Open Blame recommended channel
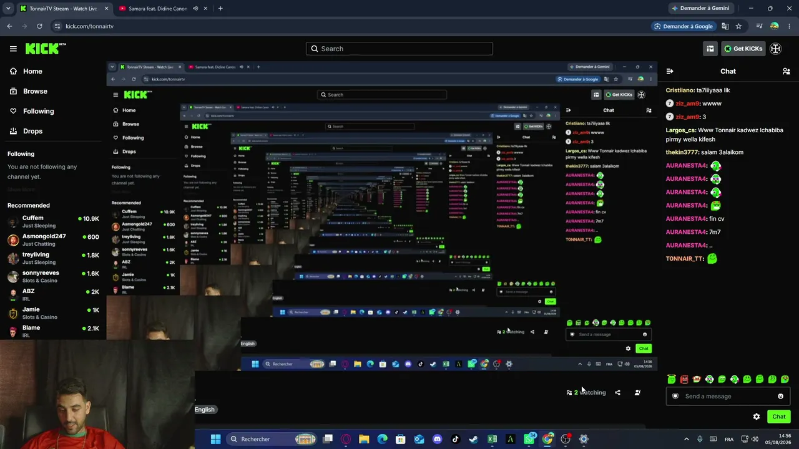 coord(53,331)
